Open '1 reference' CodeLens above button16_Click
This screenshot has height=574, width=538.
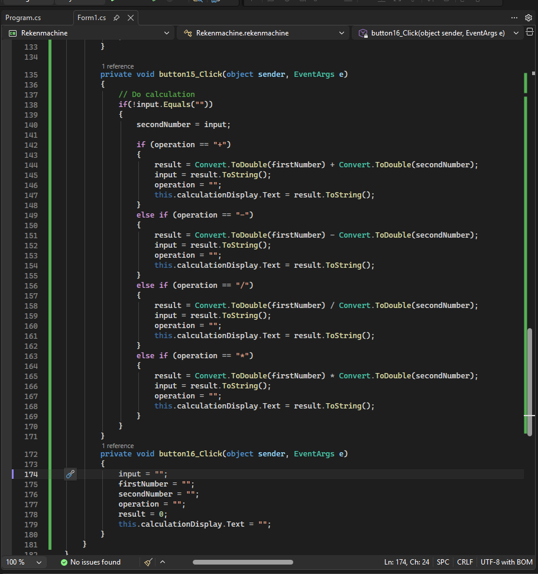(118, 446)
